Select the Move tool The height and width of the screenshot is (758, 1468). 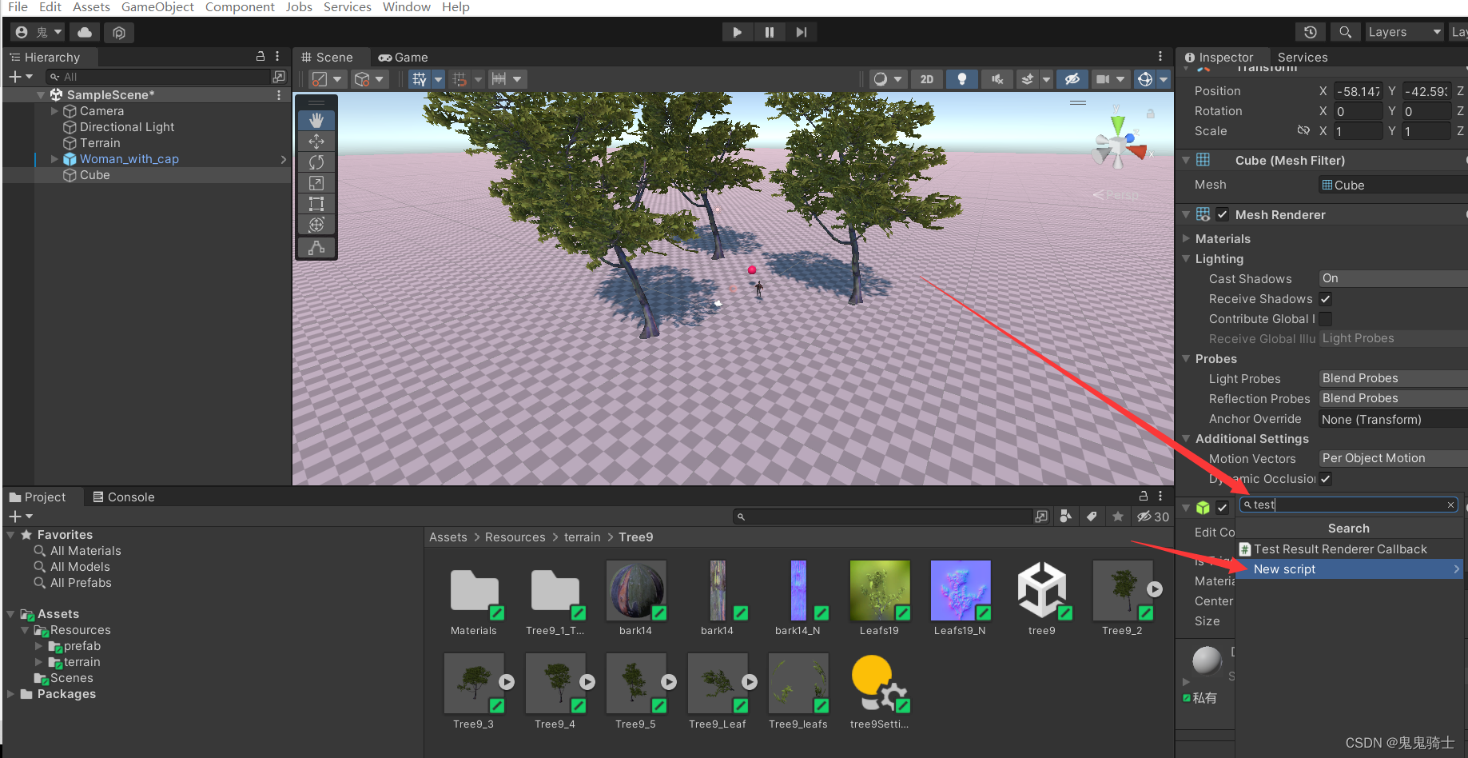click(316, 142)
